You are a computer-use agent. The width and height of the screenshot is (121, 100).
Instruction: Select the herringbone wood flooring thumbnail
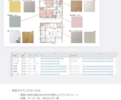(77, 6)
